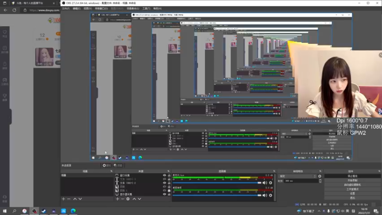Move source up in Sources panel
The width and height of the screenshot is (382, 215).
[134, 199]
